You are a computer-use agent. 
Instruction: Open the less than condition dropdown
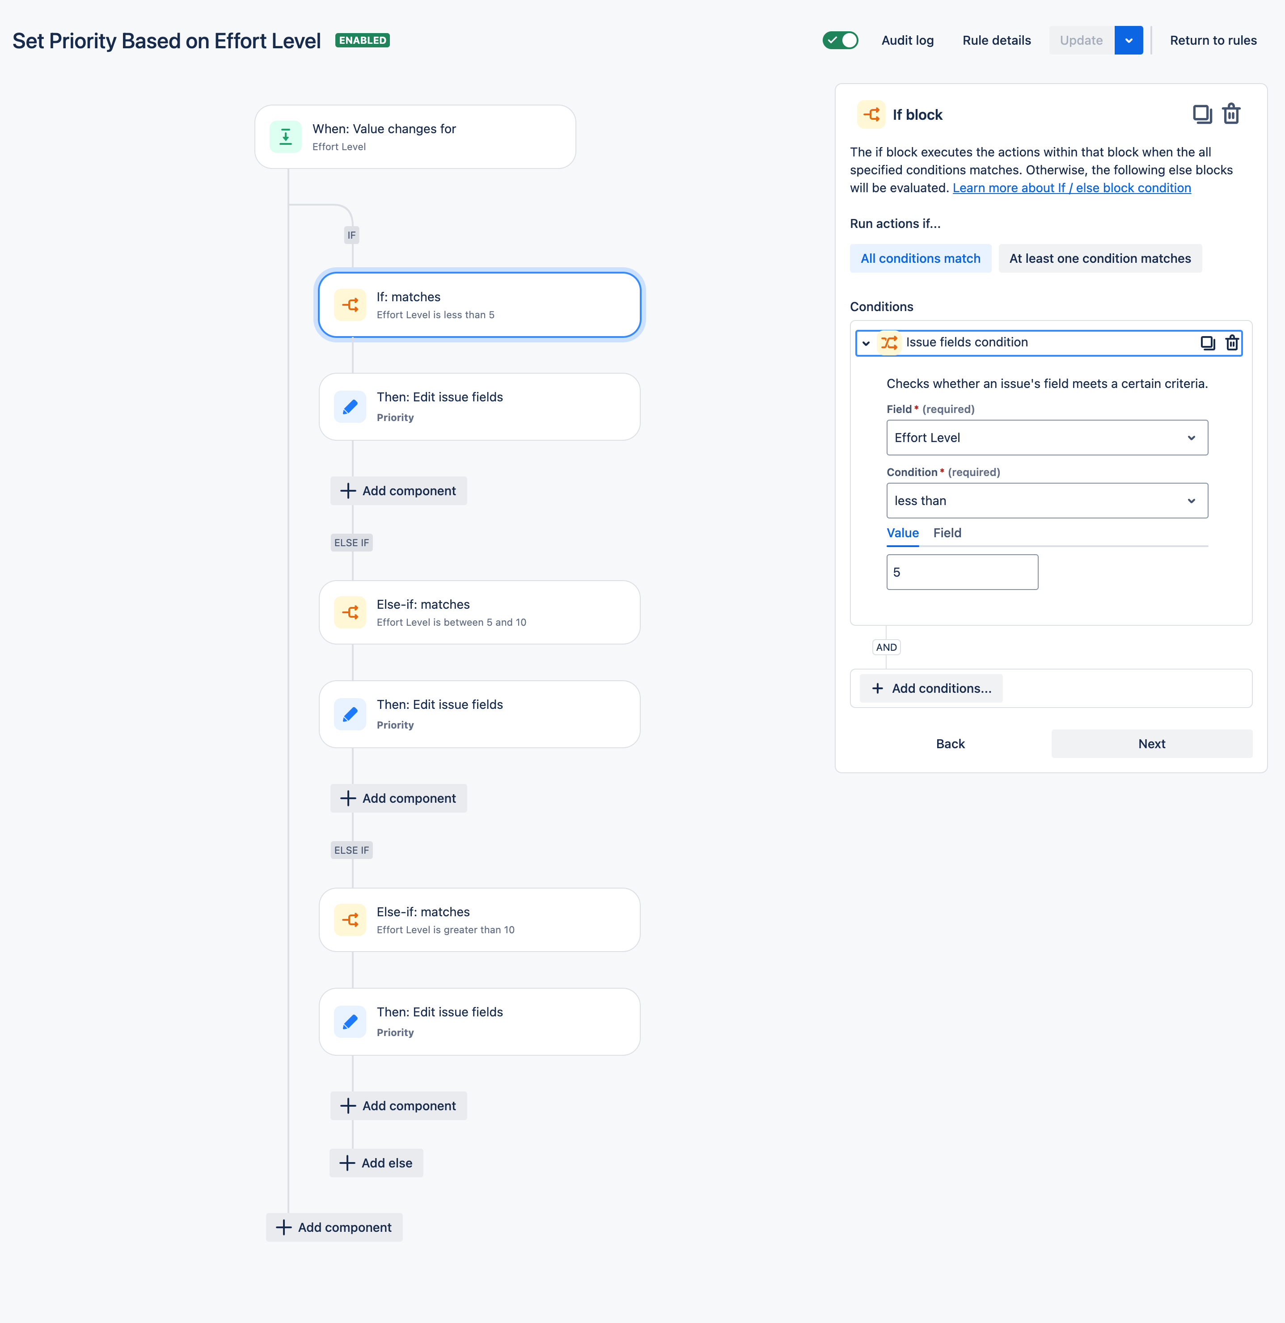(x=1046, y=501)
